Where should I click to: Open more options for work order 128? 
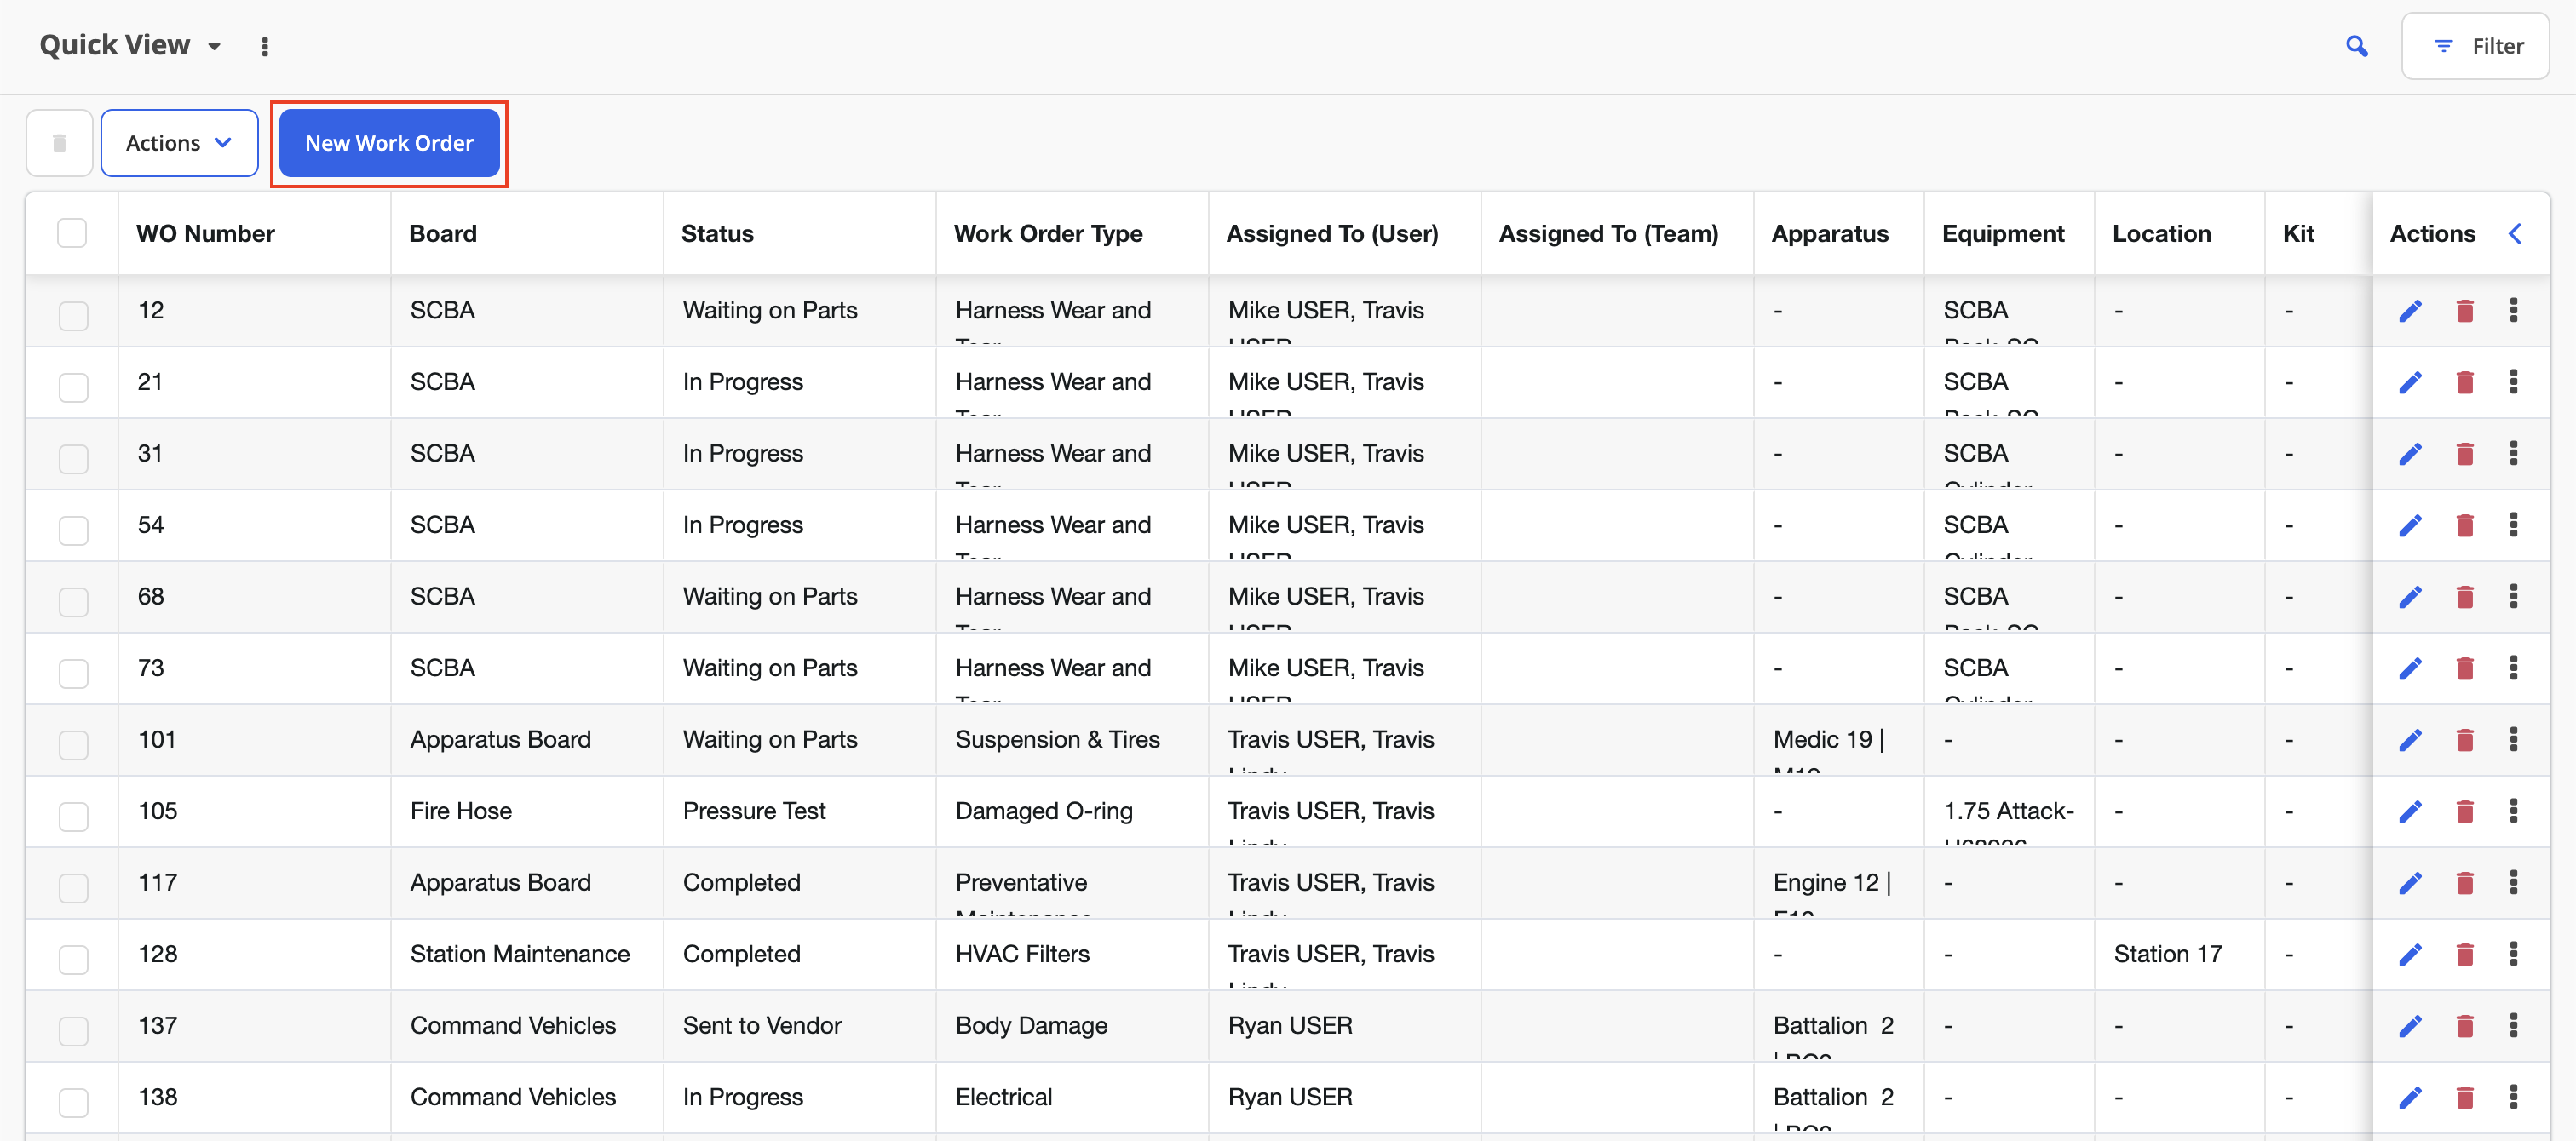click(x=2513, y=954)
